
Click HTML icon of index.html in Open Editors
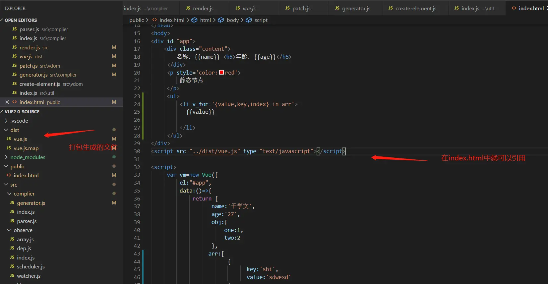[14, 102]
